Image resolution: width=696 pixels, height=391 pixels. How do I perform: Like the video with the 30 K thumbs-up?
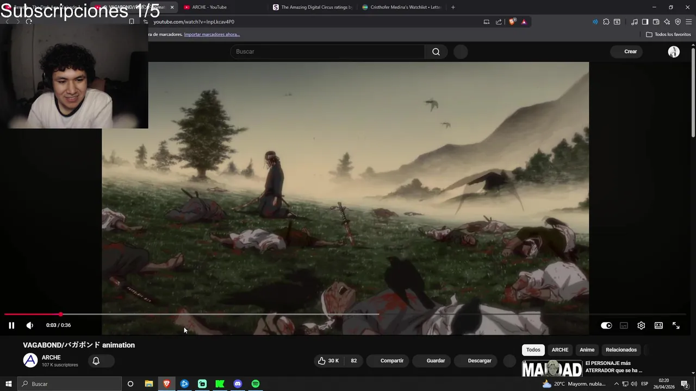[328, 361]
